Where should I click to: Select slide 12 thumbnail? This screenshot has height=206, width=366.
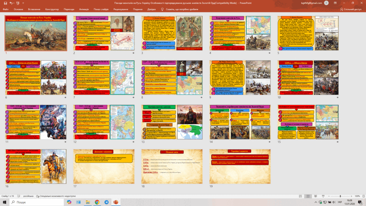104,122
